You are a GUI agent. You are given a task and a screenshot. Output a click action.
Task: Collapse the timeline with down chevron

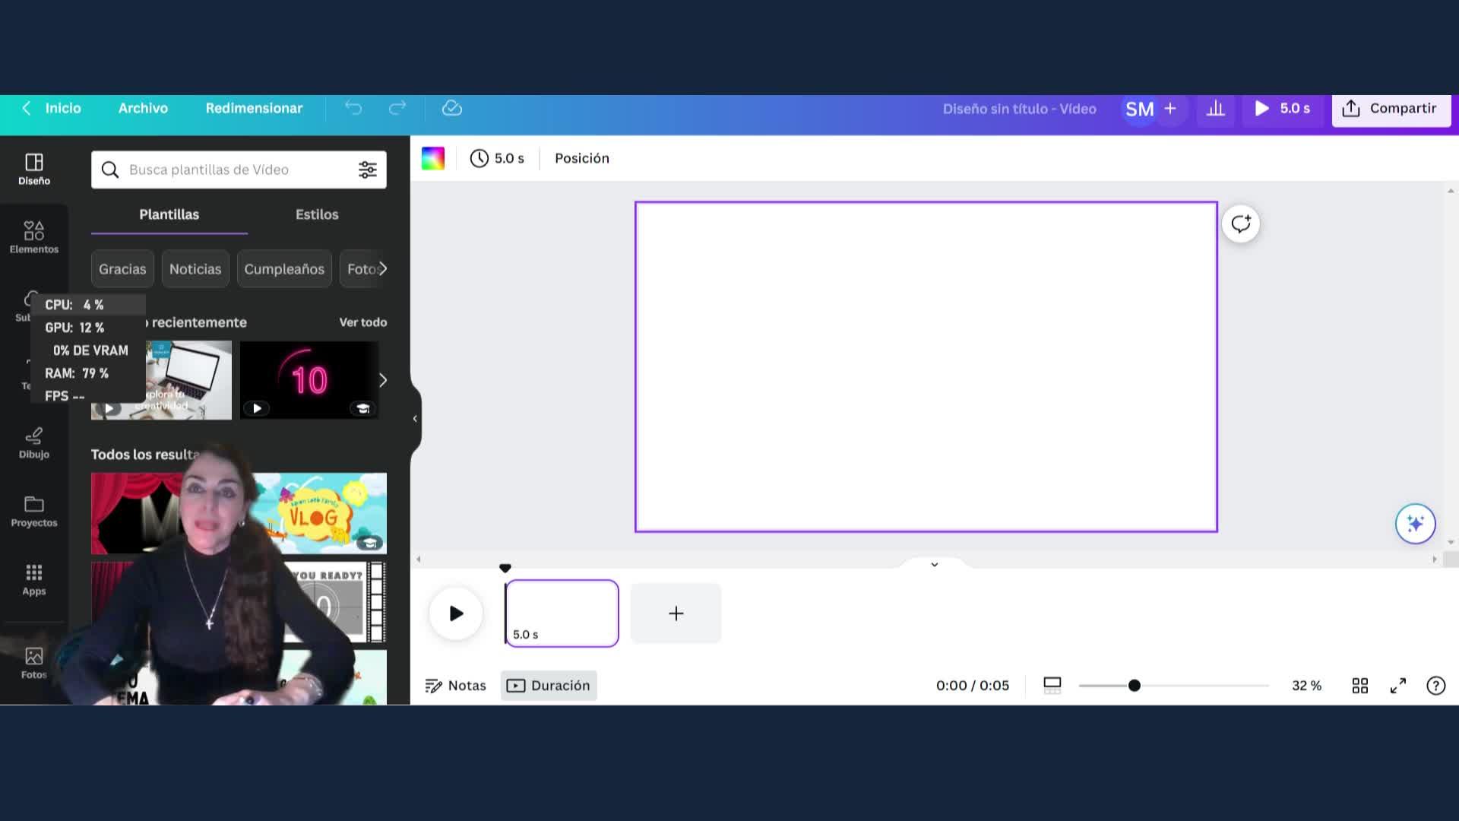coord(935,564)
